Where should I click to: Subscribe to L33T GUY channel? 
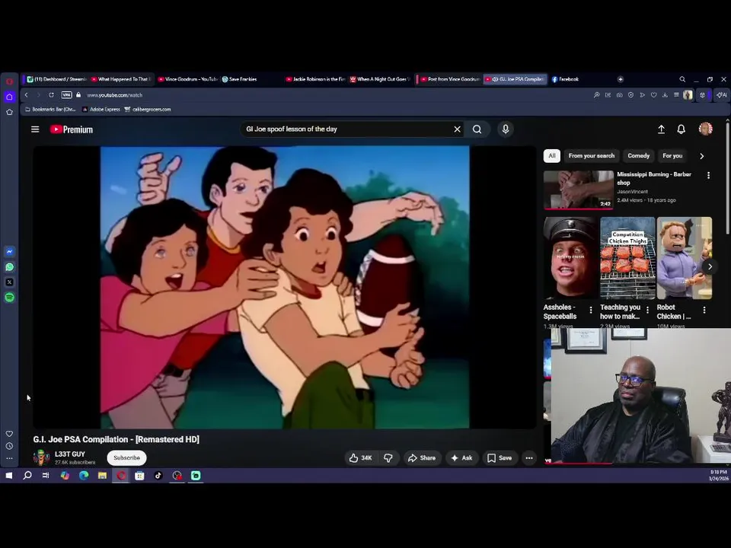[127, 458]
